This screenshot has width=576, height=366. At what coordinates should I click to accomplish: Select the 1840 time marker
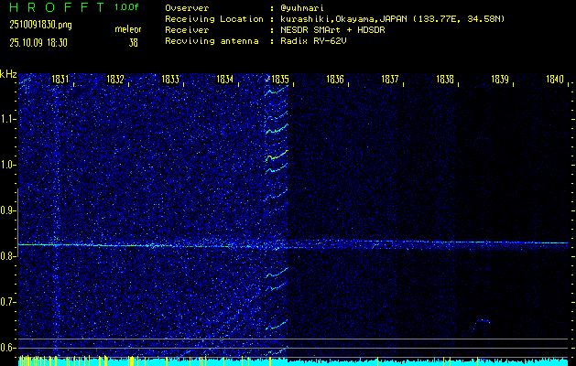(x=555, y=79)
